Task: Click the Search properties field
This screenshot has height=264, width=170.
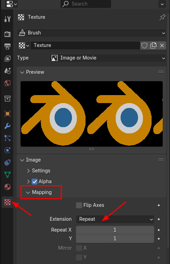Action: tap(86, 4)
